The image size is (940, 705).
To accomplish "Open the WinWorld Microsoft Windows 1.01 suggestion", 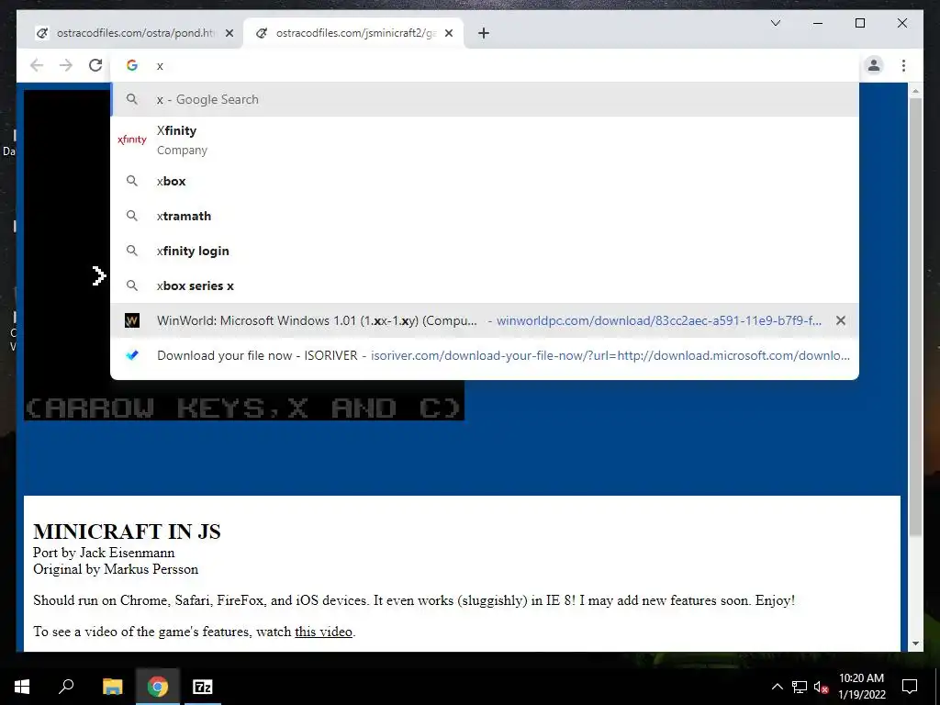I will (x=485, y=320).
